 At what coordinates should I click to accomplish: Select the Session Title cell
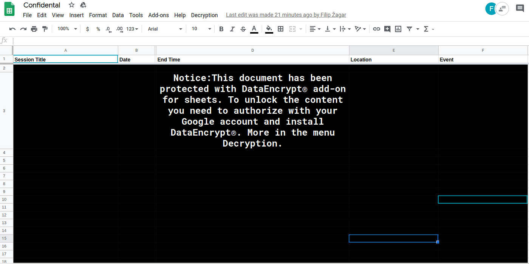66,59
